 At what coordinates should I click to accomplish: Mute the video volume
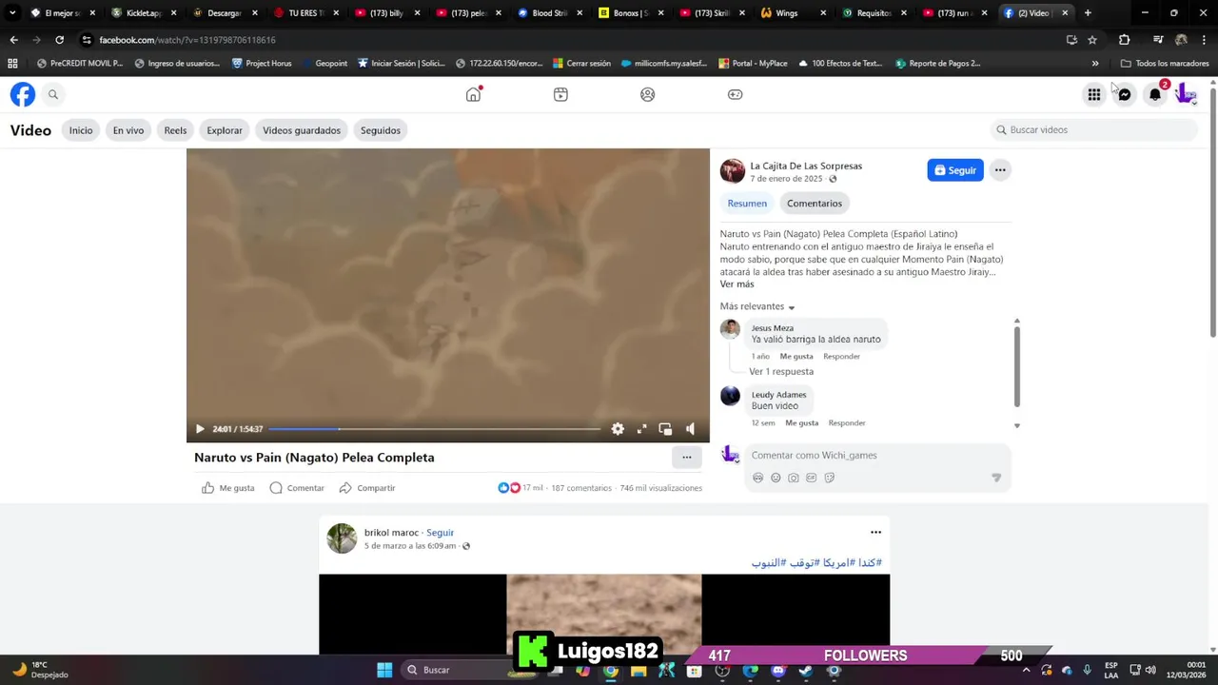tap(690, 429)
